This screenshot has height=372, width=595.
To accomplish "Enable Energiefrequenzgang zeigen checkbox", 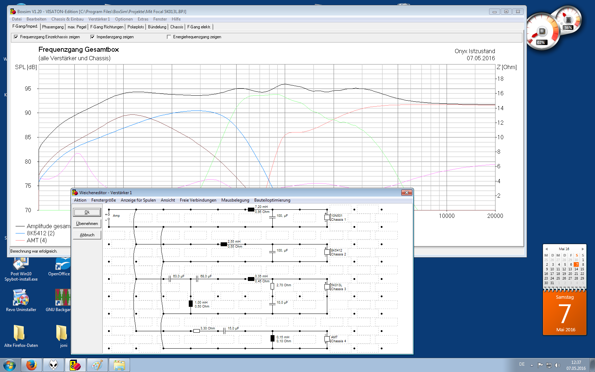I will pyautogui.click(x=169, y=37).
